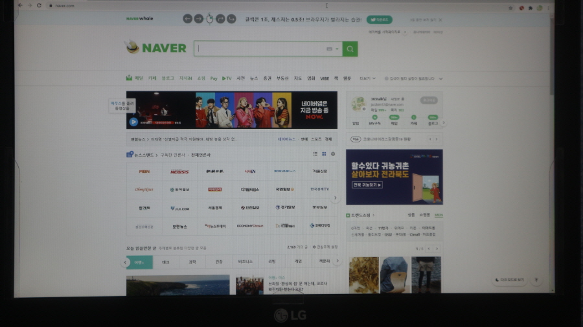Open the 네이버뉴스 link
583x327 pixels.
click(x=287, y=139)
